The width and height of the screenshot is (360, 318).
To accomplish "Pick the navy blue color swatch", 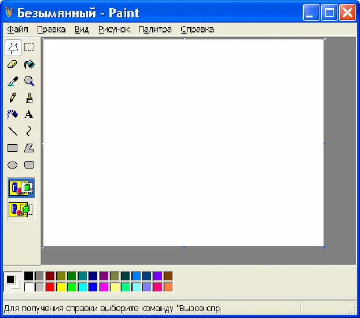I will [93, 276].
